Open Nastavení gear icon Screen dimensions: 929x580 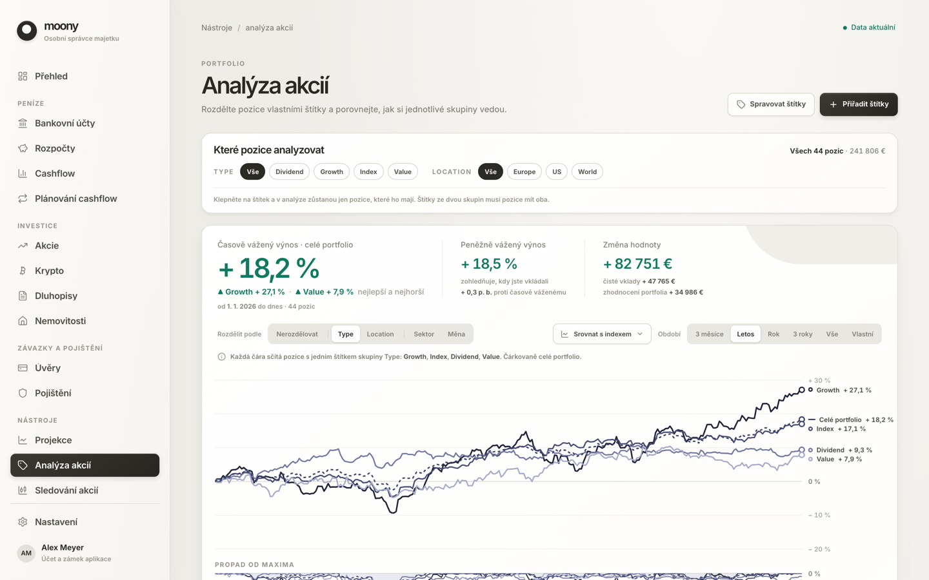point(23,522)
